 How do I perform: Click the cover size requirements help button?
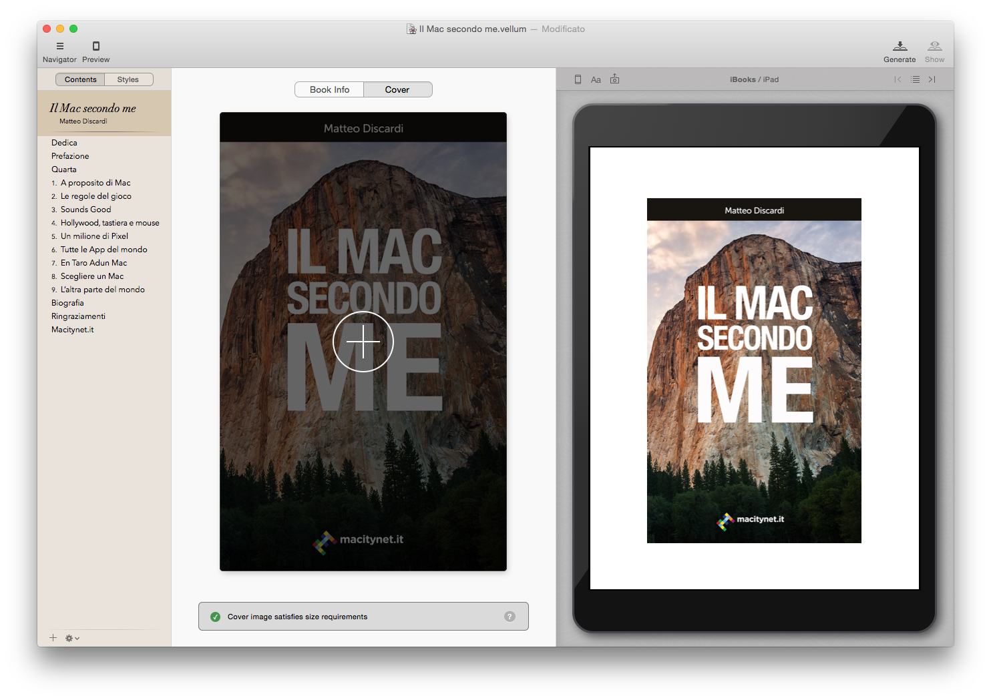coord(510,616)
